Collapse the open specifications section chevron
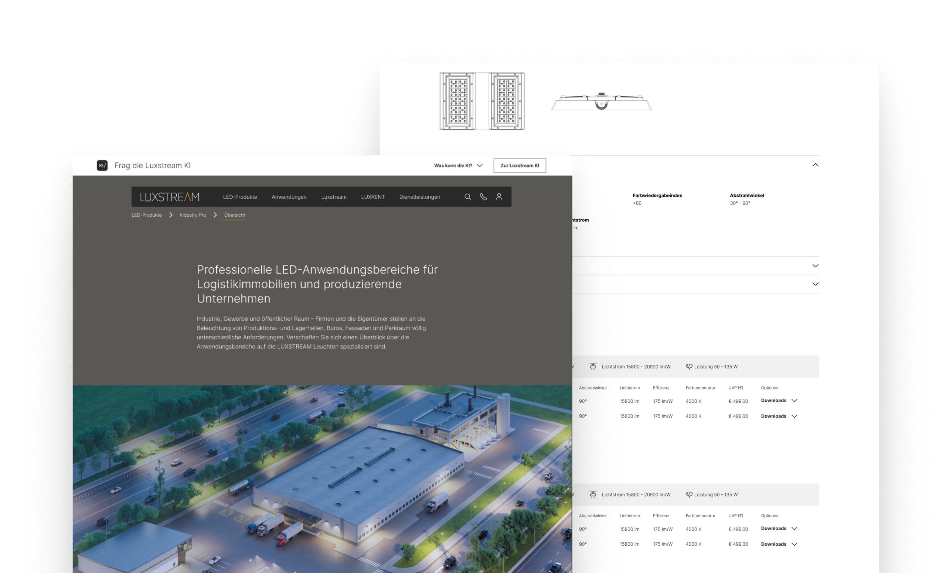The width and height of the screenshot is (946, 573). 815,165
